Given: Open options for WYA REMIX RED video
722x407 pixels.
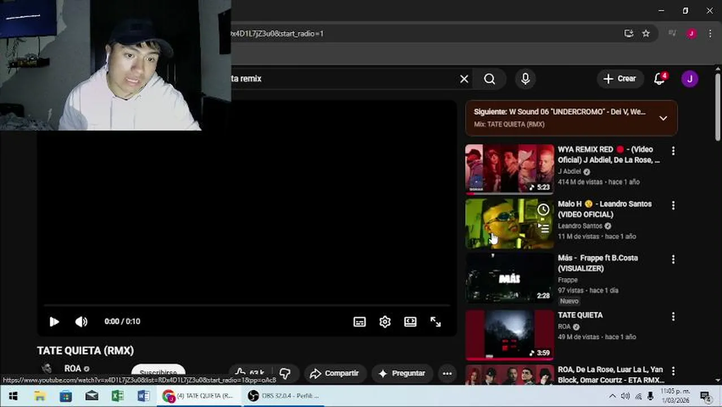Looking at the screenshot, I should click(673, 151).
